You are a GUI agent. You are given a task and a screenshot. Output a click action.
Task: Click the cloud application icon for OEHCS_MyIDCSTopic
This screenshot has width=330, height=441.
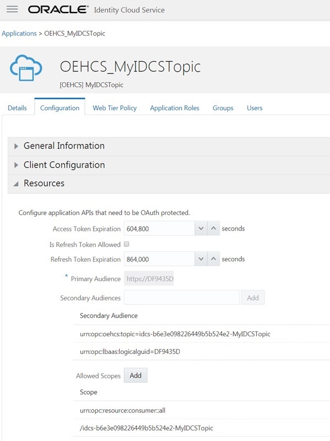coord(26,67)
